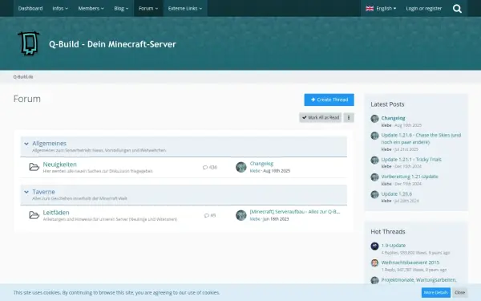Screen dimensions: 481x301
Task: Click klebe author in Leitfäden row
Action: point(255,219)
